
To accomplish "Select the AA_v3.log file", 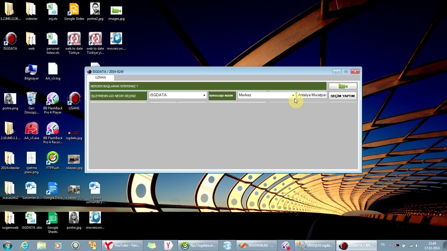I will [x=53, y=71].
